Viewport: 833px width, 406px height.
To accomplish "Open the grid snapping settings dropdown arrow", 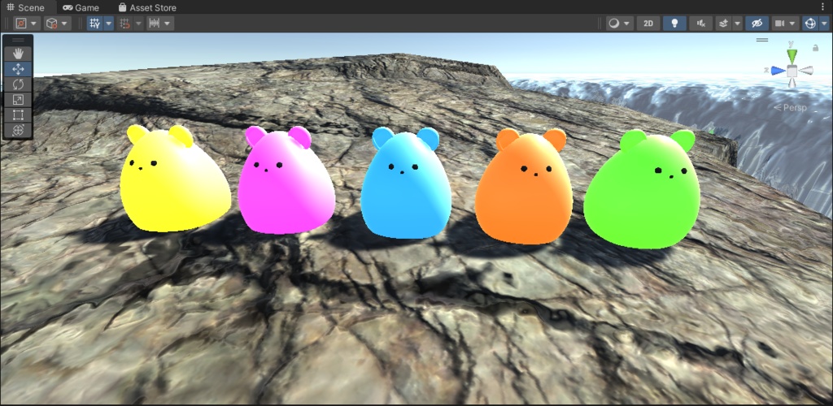I will [x=138, y=24].
